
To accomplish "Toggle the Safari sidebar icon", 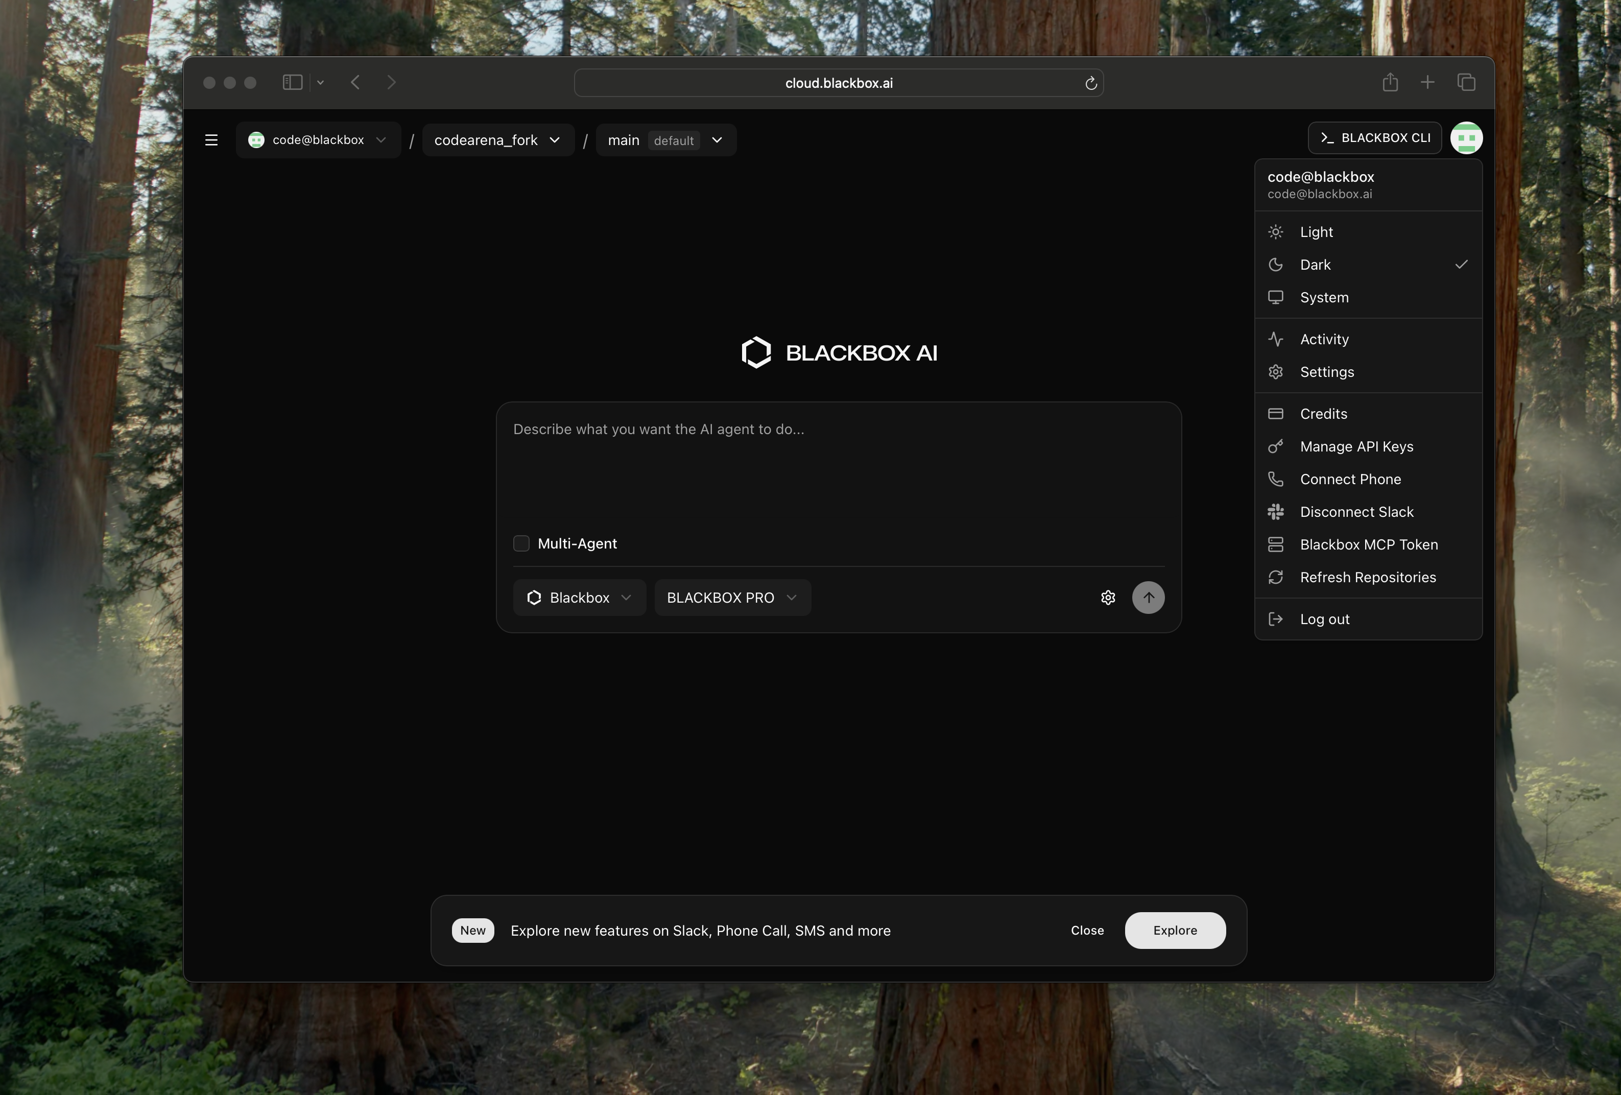I will [x=292, y=82].
